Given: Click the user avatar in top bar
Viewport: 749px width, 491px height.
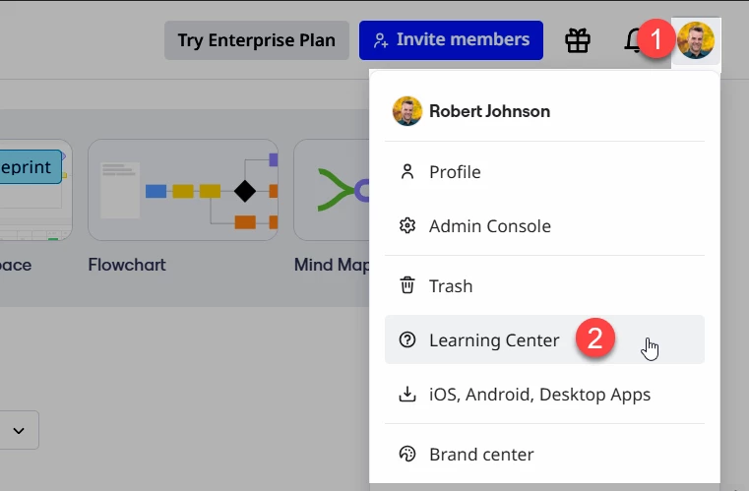Looking at the screenshot, I should pos(696,40).
